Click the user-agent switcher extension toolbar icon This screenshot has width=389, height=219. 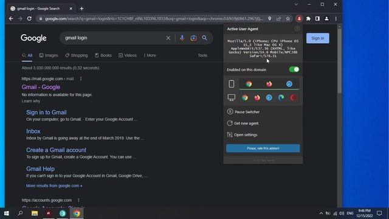point(299,19)
